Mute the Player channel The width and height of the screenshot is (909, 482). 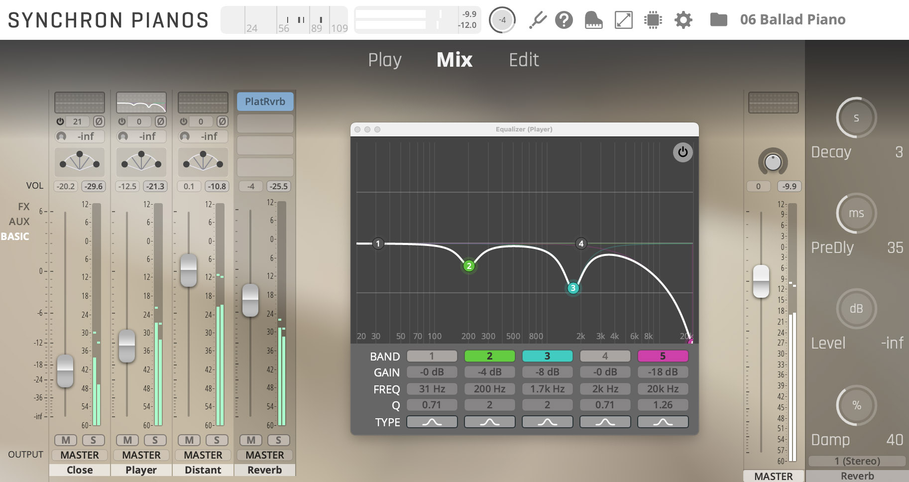click(x=127, y=440)
